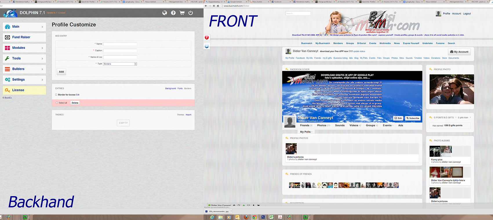Click the shopping cart icon in admin header
This screenshot has width=493, height=220.
tap(182, 13)
